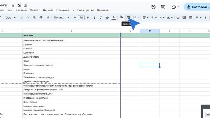Open the Формат menu

[35, 10]
